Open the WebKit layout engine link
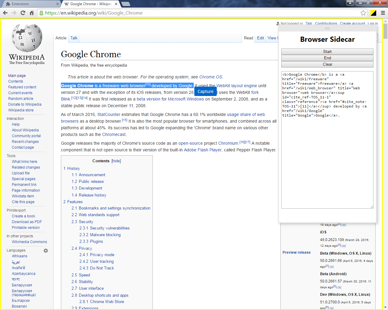 pyautogui.click(x=237, y=86)
